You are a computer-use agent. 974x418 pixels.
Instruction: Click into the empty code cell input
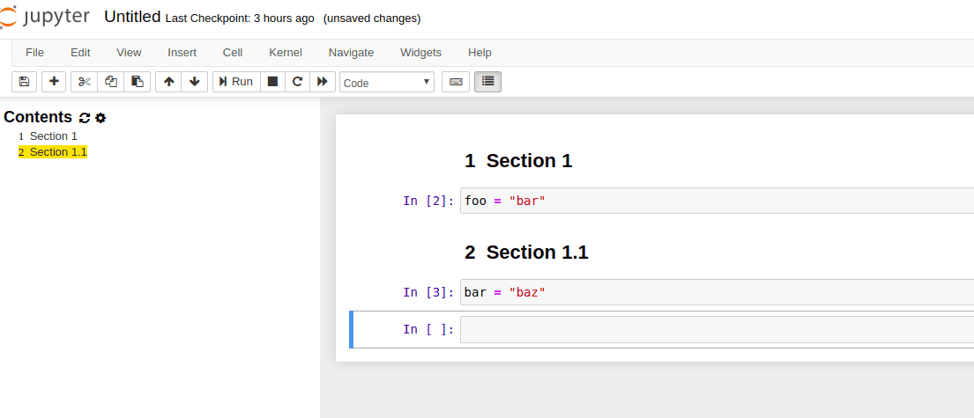pos(717,329)
